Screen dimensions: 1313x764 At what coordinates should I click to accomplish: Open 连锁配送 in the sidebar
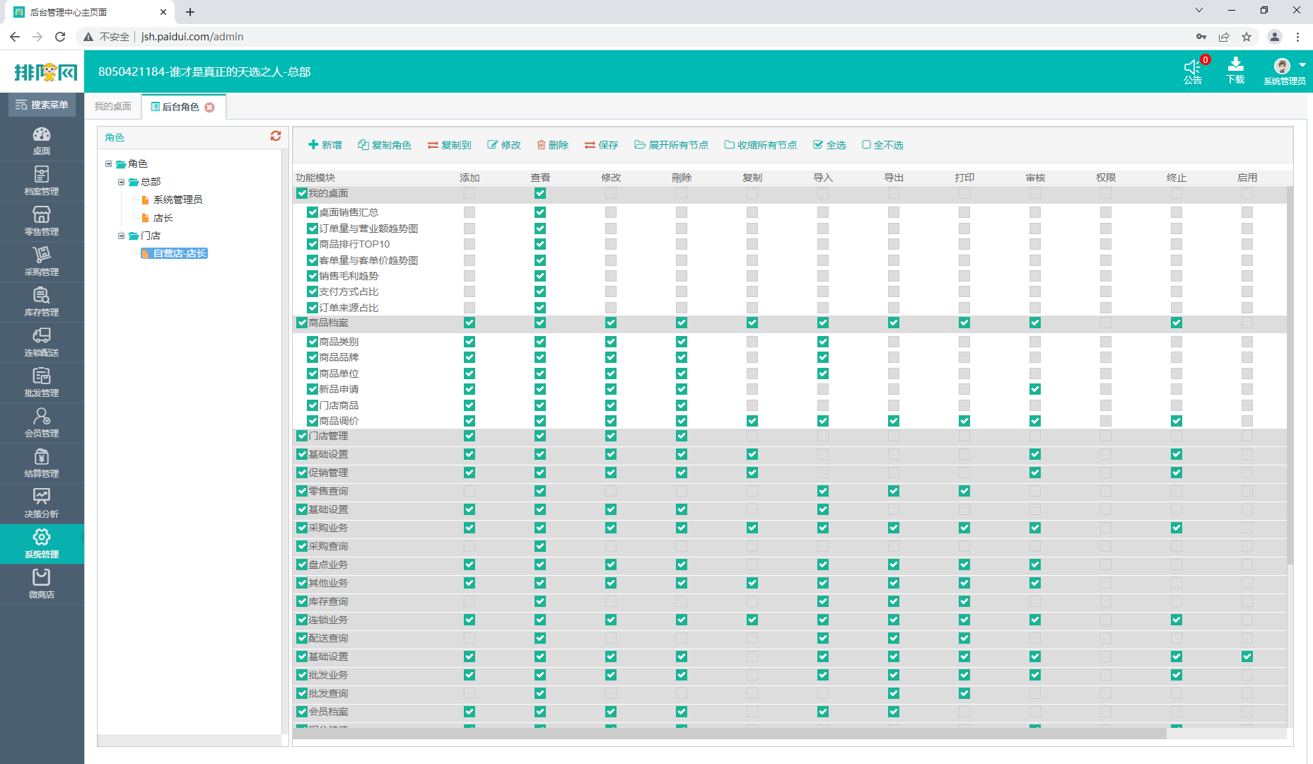tap(42, 342)
